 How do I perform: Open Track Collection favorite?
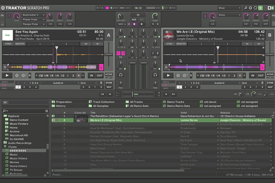point(102,102)
